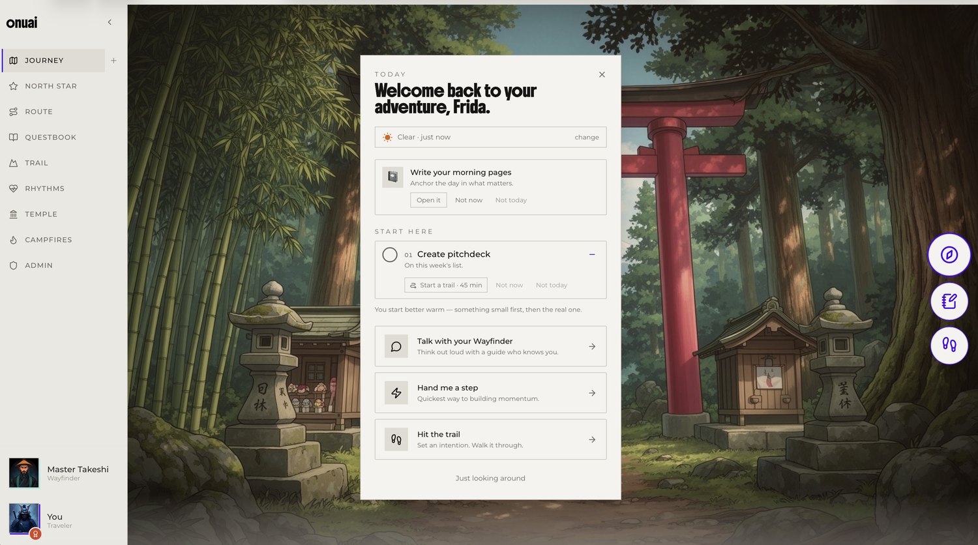Navigate to the Campfires section
Screen dimensions: 978x545
click(53, 240)
